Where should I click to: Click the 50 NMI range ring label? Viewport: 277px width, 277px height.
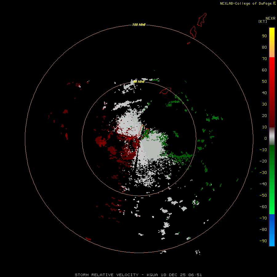point(139,82)
